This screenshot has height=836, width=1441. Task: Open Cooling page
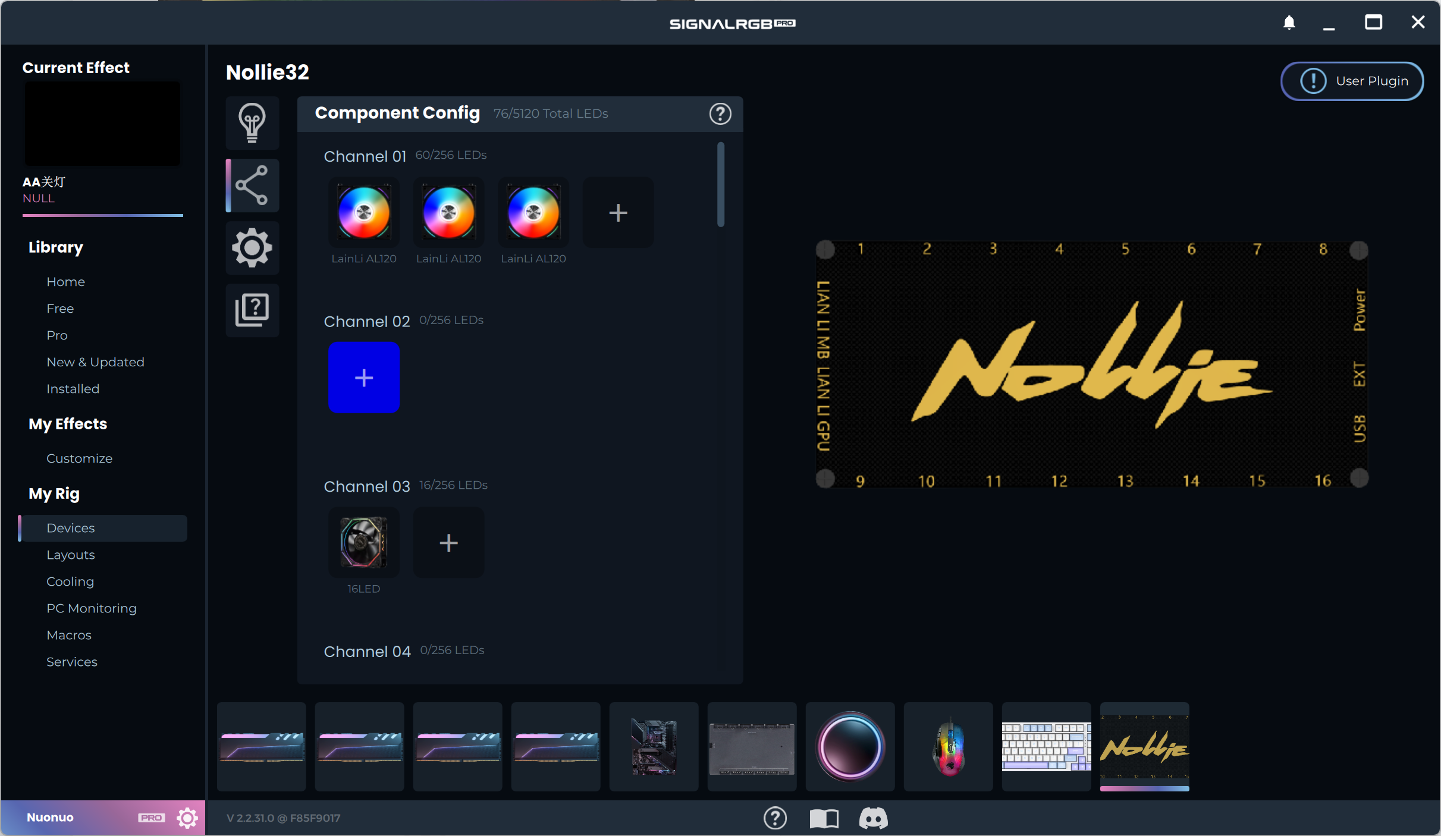coord(70,582)
